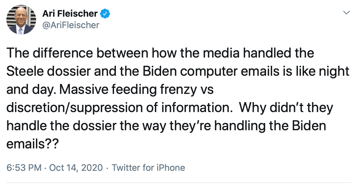Click the Oct 14, 2020 date
Viewport: 358px width, 189px height.
[76, 167]
